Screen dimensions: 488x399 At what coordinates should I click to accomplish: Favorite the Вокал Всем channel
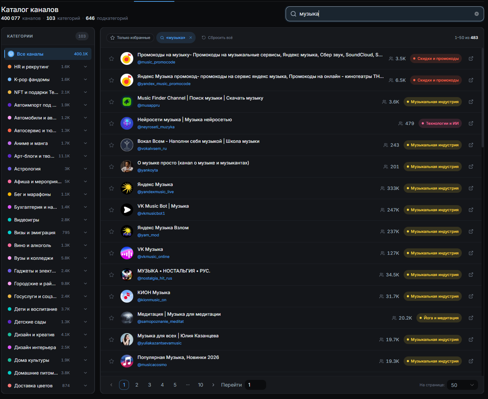[x=112, y=145]
